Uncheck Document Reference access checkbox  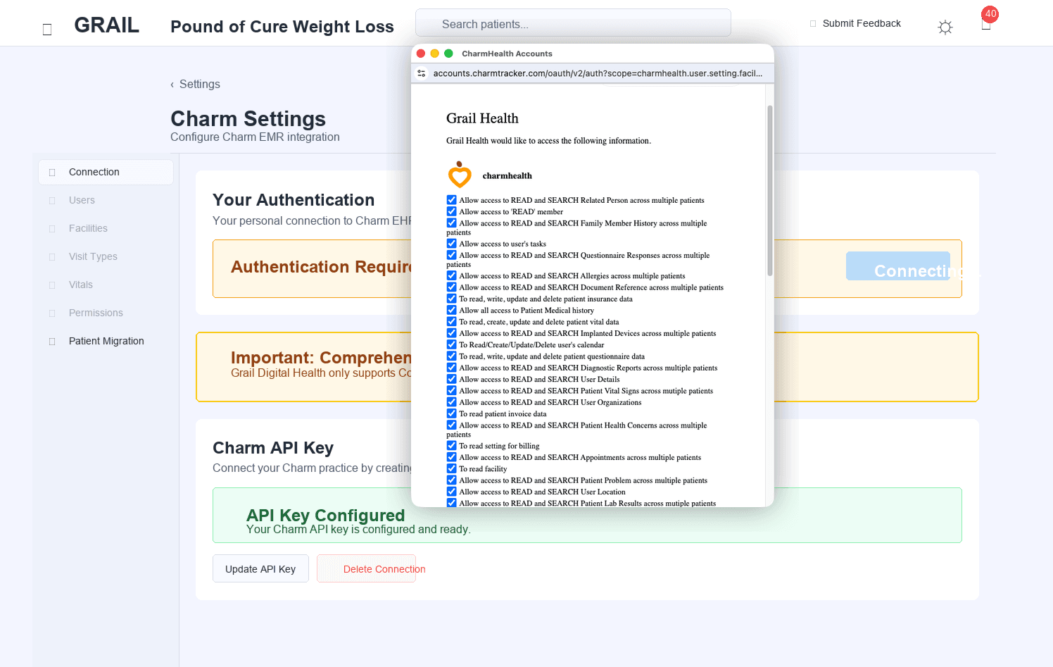tap(452, 287)
